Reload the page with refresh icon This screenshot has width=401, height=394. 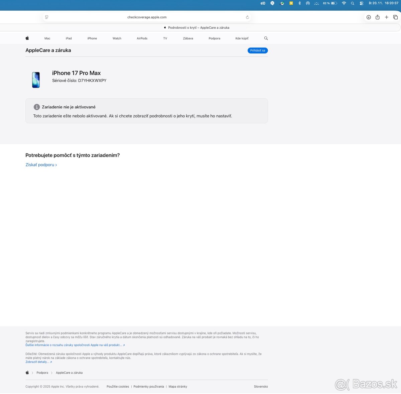pyautogui.click(x=247, y=17)
